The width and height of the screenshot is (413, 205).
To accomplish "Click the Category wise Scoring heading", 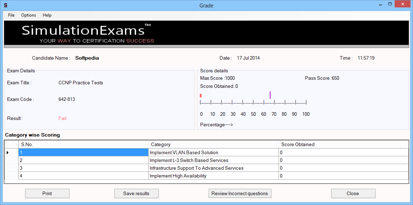I will click(32, 135).
